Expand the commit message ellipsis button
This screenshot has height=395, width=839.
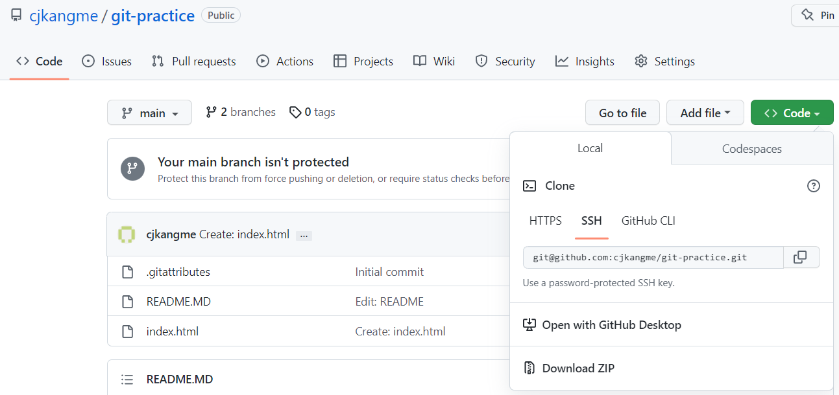click(304, 236)
